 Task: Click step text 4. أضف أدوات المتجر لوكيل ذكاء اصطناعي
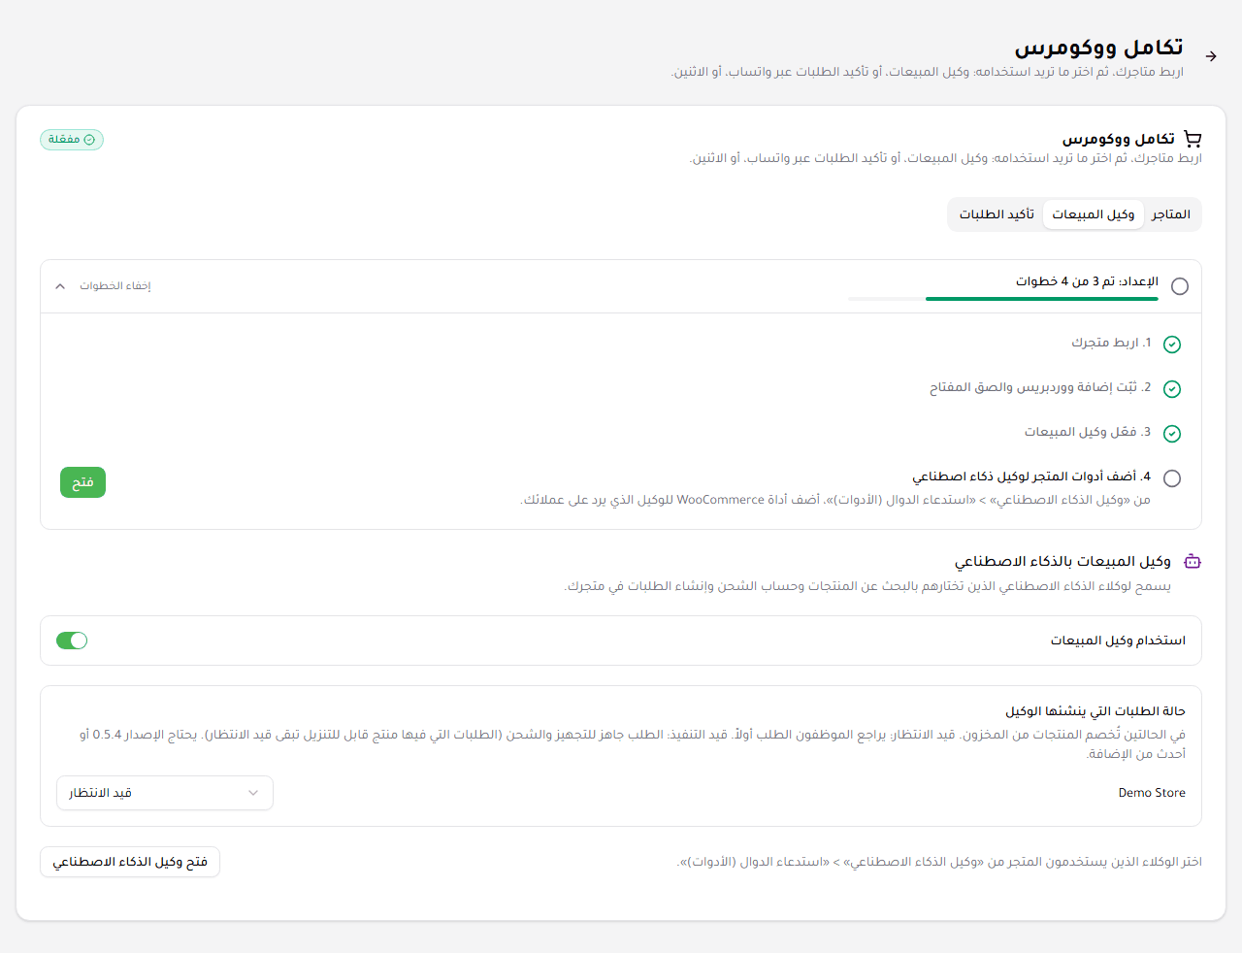coord(1031,476)
